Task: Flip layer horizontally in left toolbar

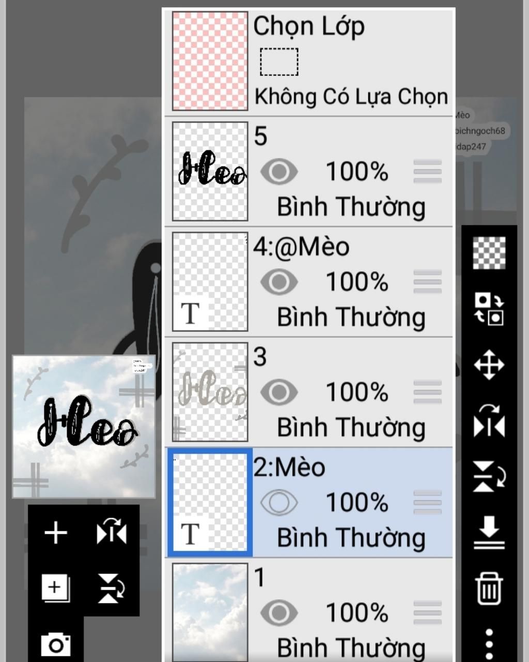Action: click(x=112, y=532)
